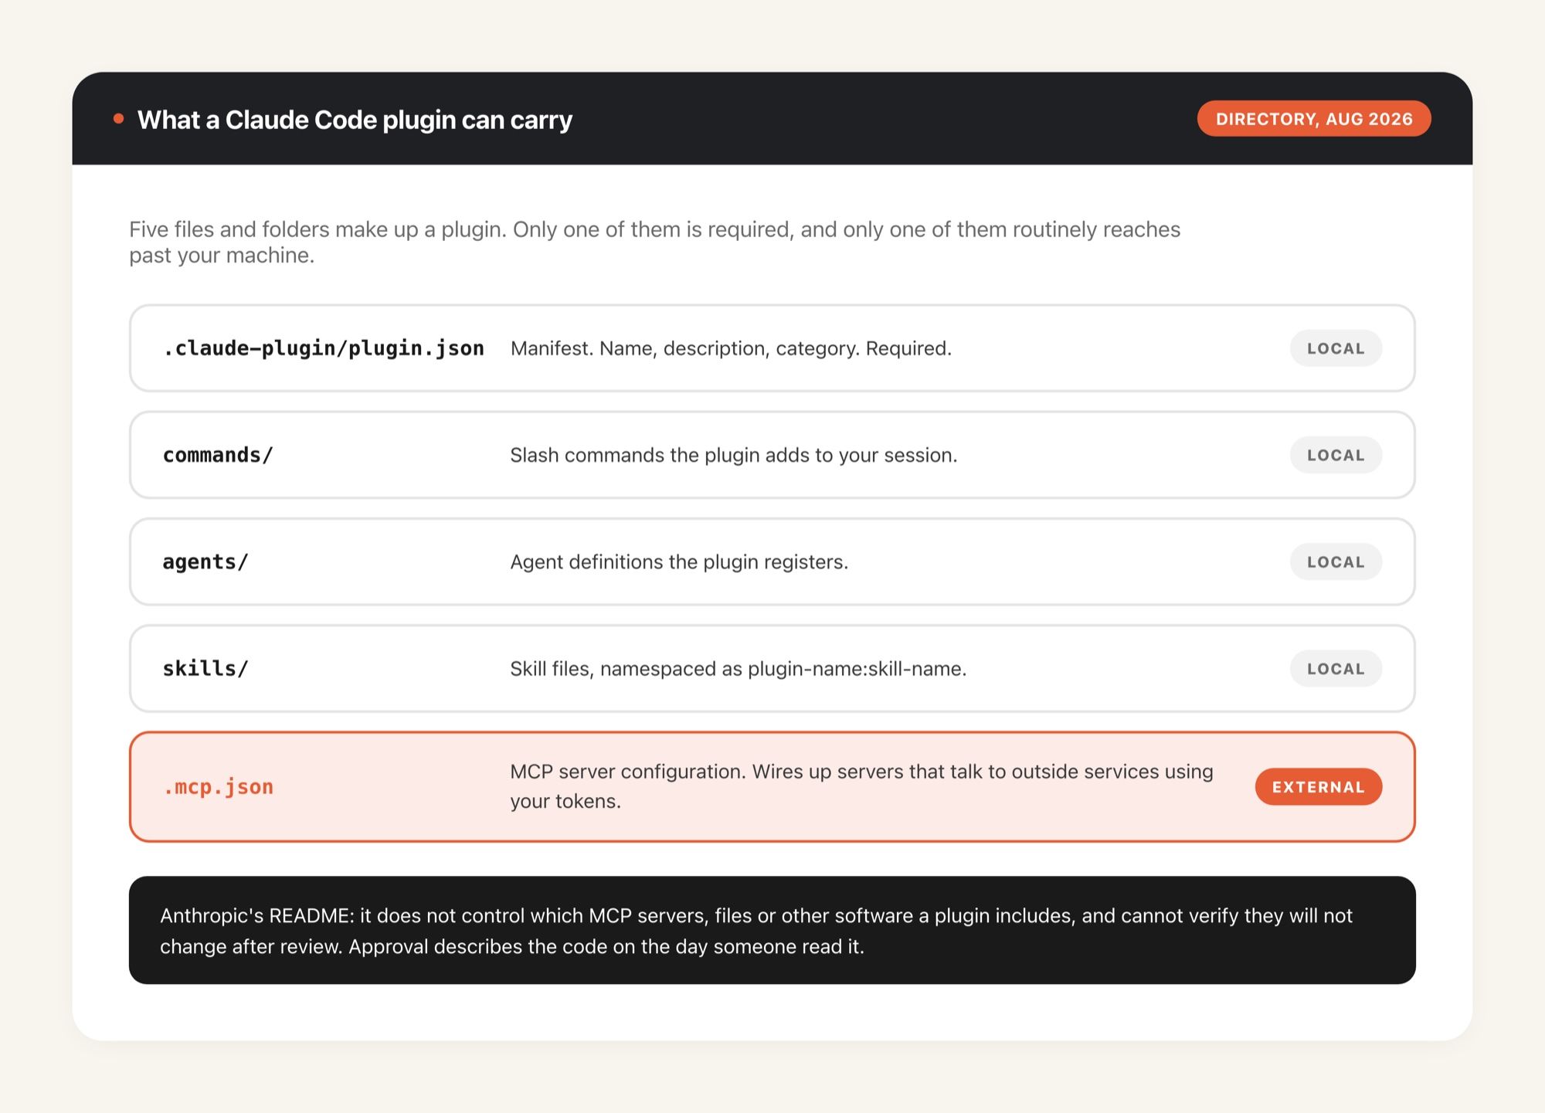Click "Skill files, namespaced as plugin-name:skill-name."

click(x=739, y=668)
